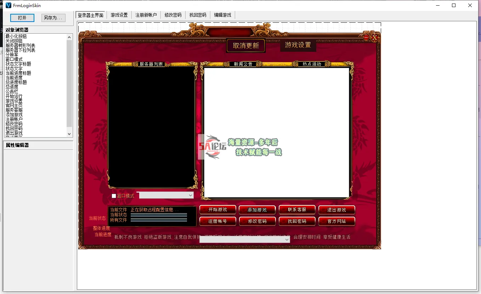The height and width of the screenshot is (294, 481).
Task: Select 公告栏 in the object browser list
Action: [x=12, y=91]
